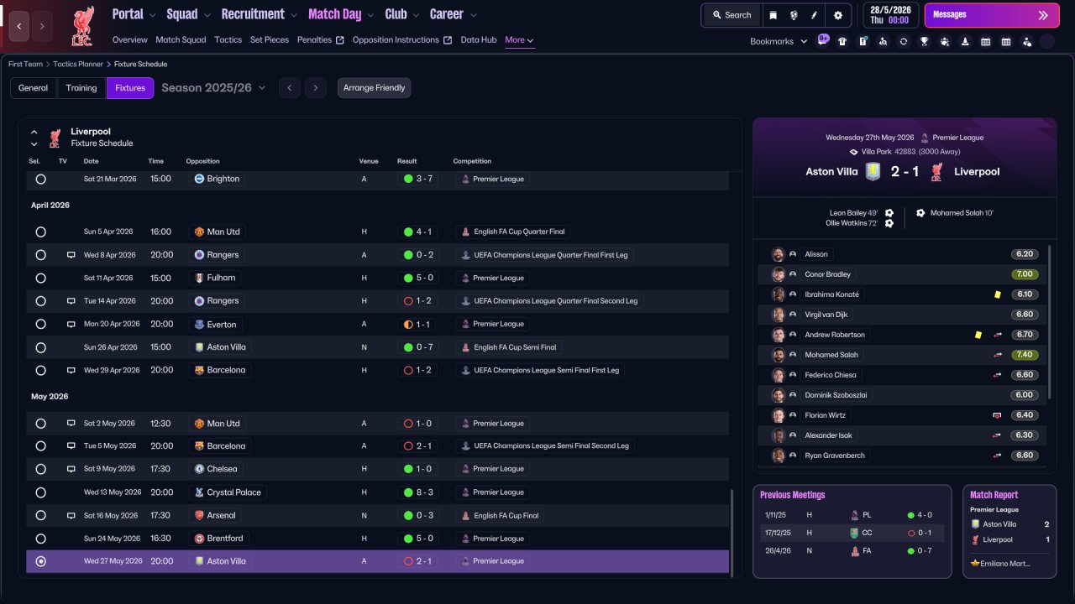Image resolution: width=1075 pixels, height=604 pixels.
Task: Open the Messages button
Action: point(992,15)
